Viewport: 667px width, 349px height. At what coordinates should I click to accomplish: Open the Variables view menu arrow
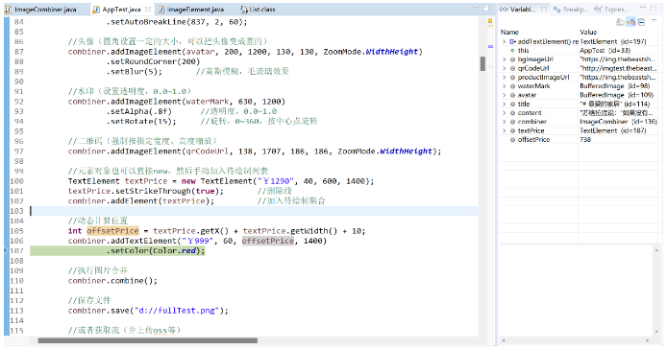pos(655,21)
